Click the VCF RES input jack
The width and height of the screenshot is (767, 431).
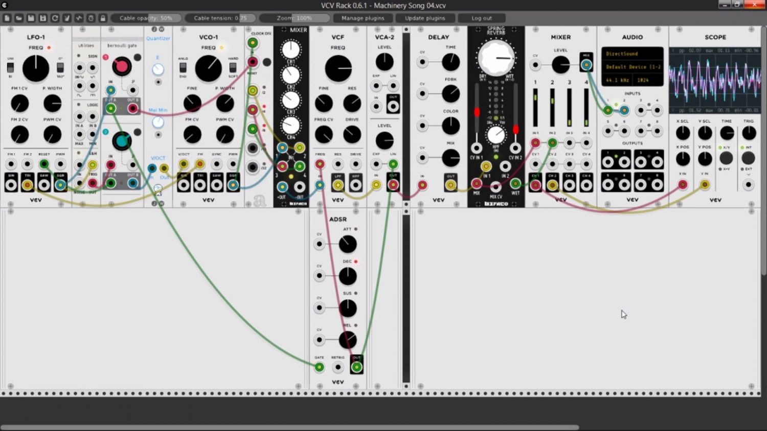[x=338, y=164]
